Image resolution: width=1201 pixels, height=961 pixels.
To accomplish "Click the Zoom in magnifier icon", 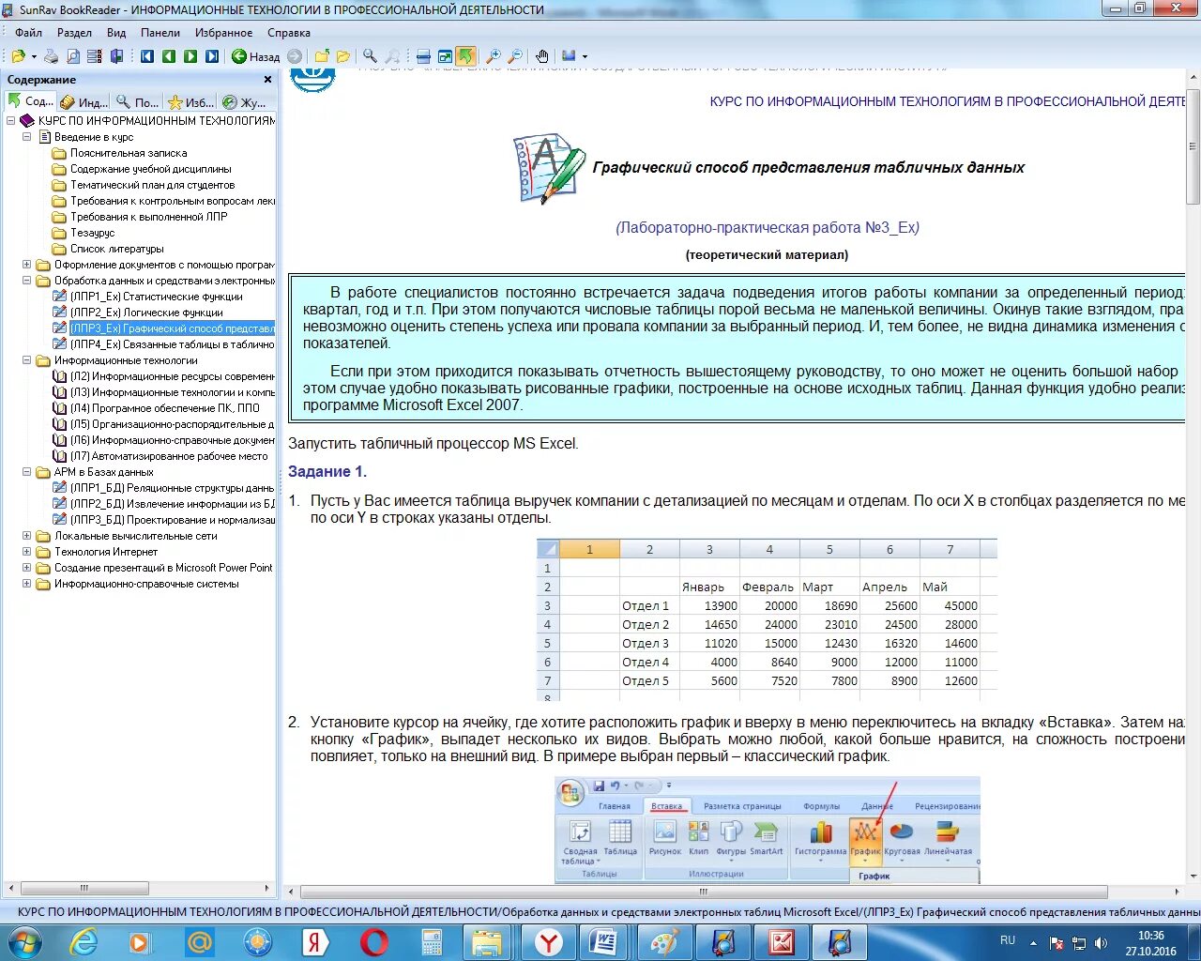I will (x=494, y=56).
